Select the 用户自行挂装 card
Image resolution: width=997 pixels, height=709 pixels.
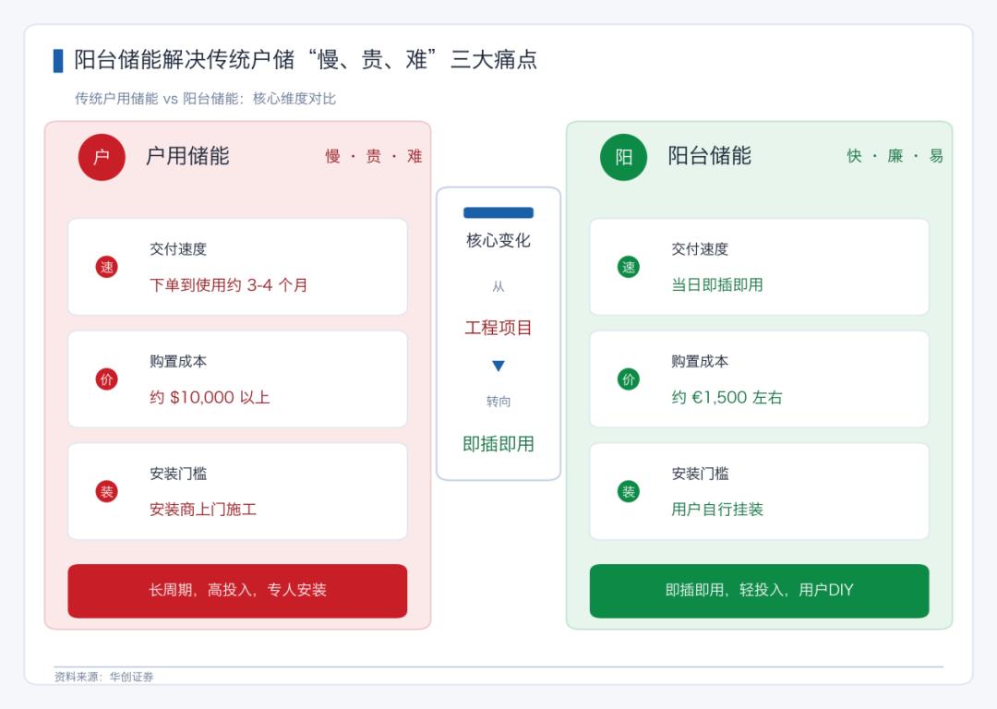pos(759,491)
